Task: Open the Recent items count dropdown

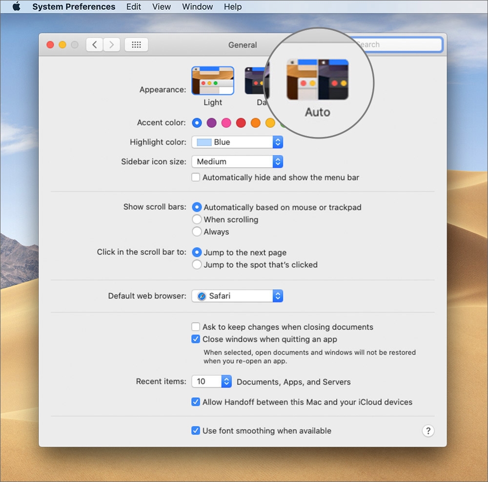Action: click(212, 382)
